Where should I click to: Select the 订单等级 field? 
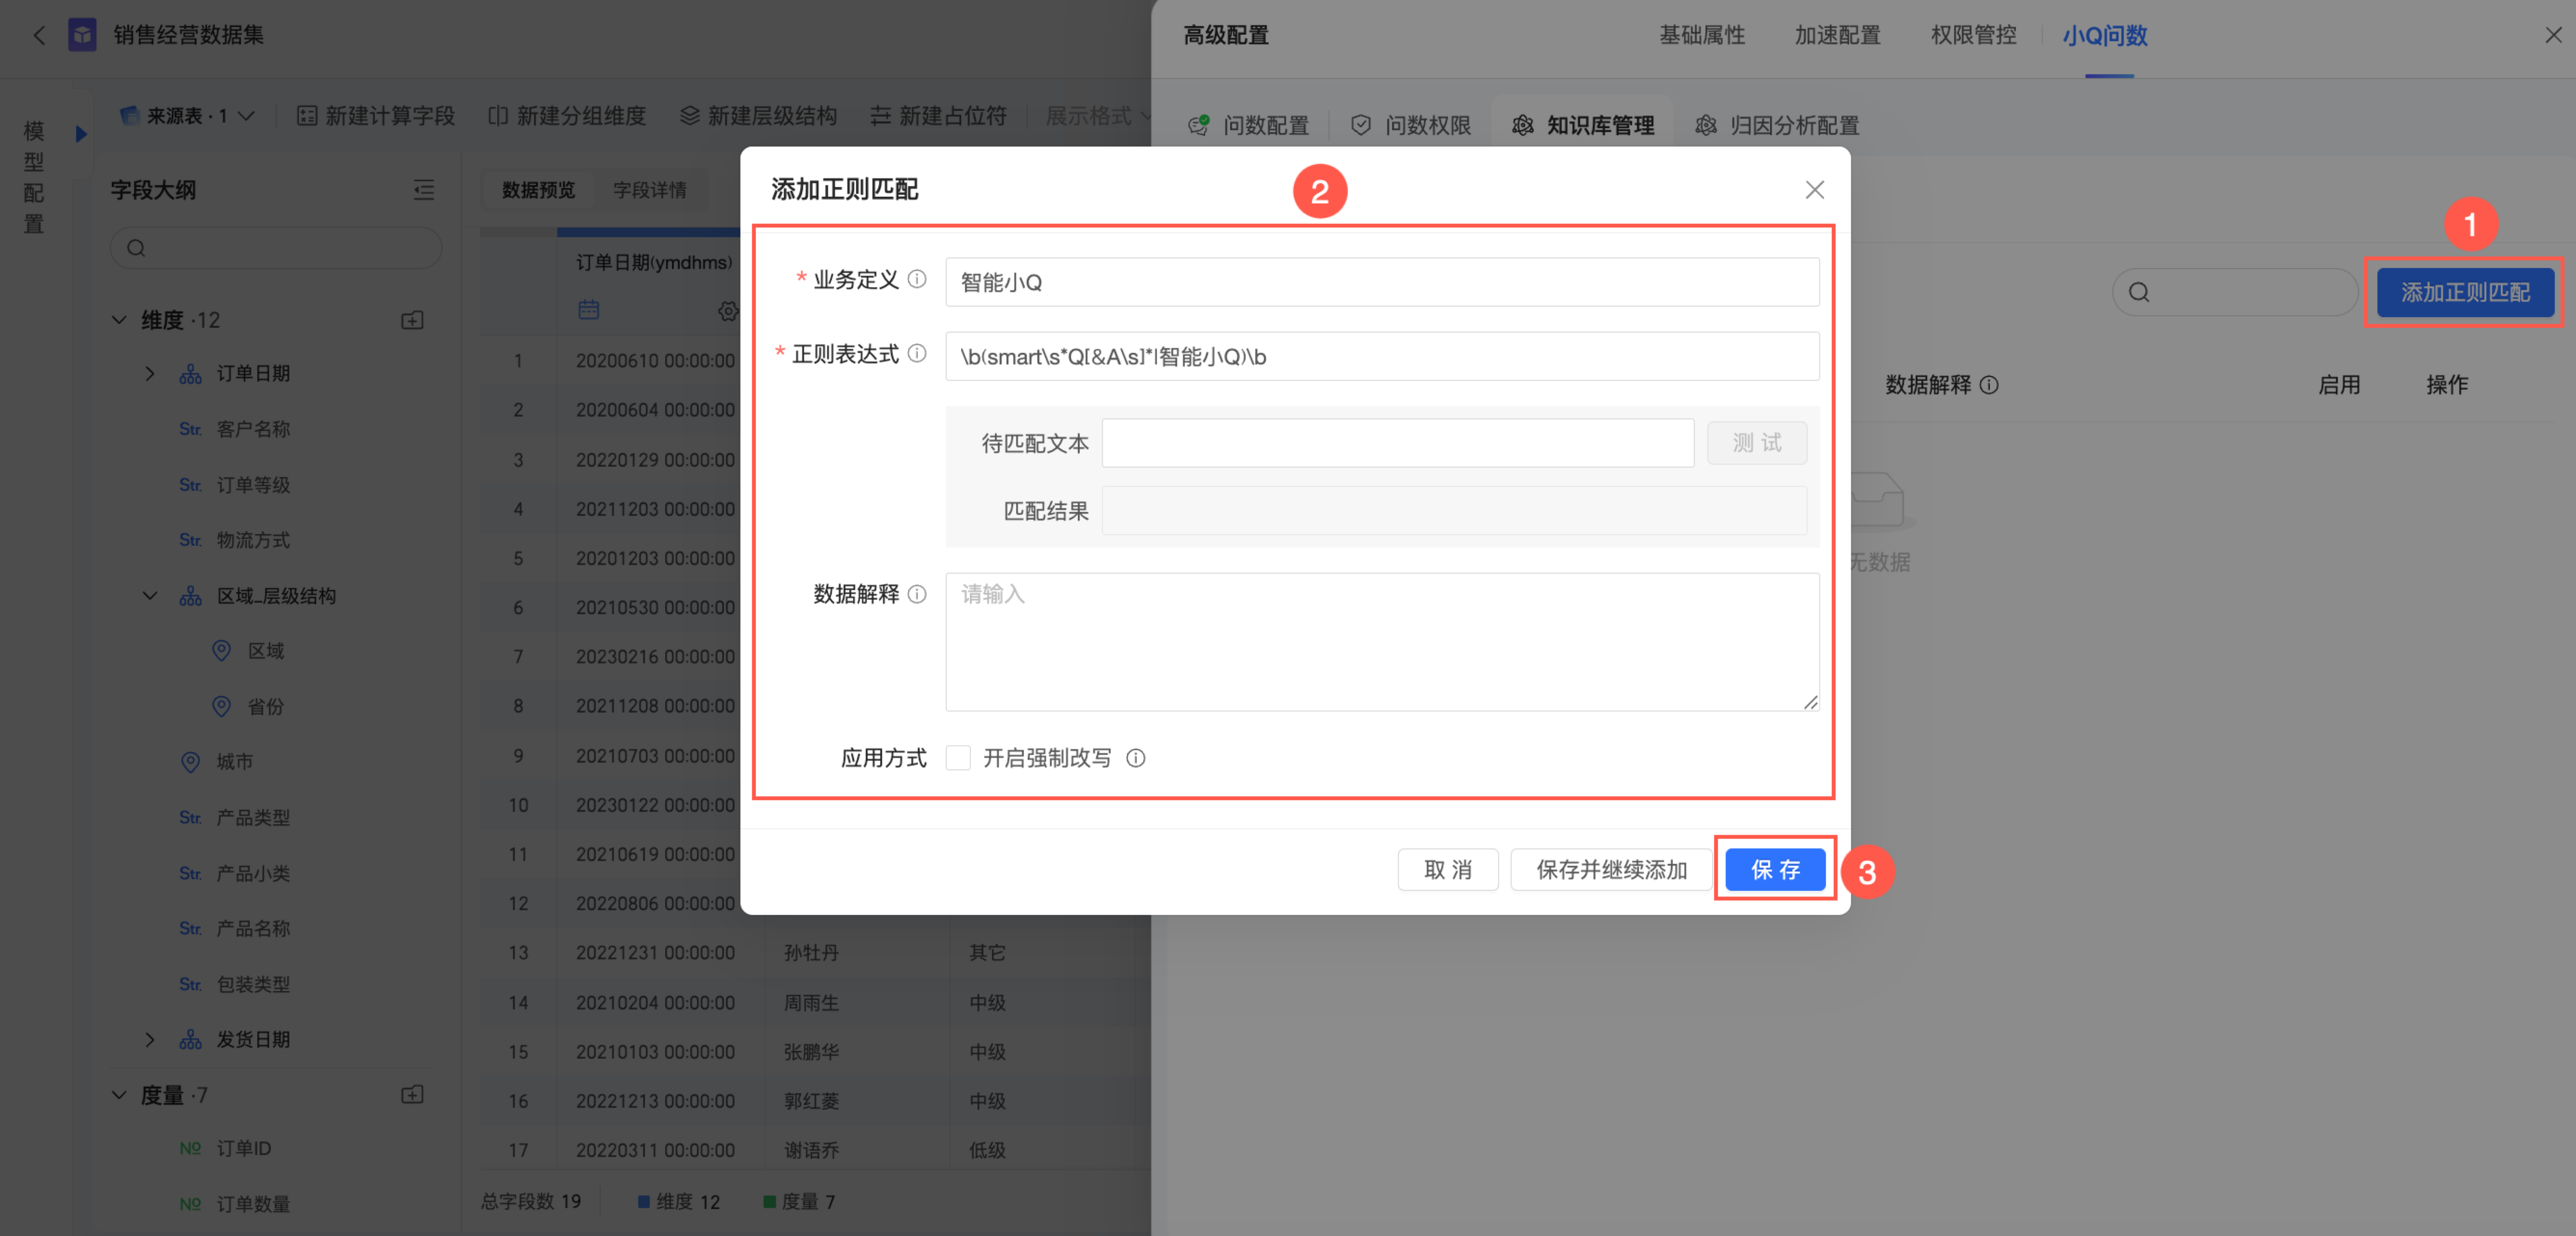pyautogui.click(x=253, y=485)
